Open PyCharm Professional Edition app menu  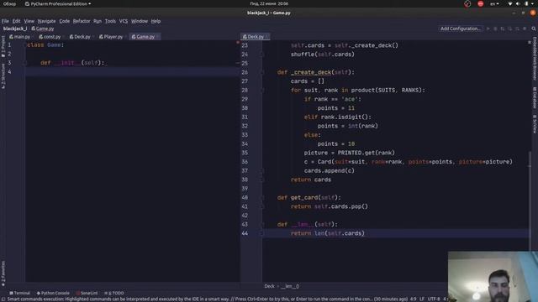pos(58,4)
